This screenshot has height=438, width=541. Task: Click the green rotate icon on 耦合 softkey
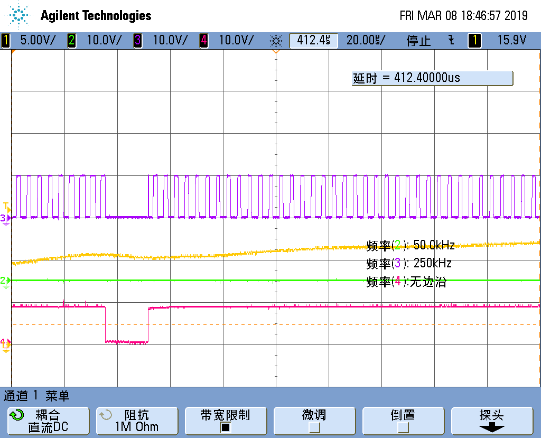(16, 415)
